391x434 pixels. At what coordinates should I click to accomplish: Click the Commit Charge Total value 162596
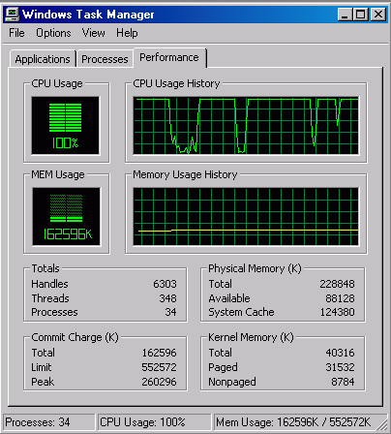click(159, 353)
